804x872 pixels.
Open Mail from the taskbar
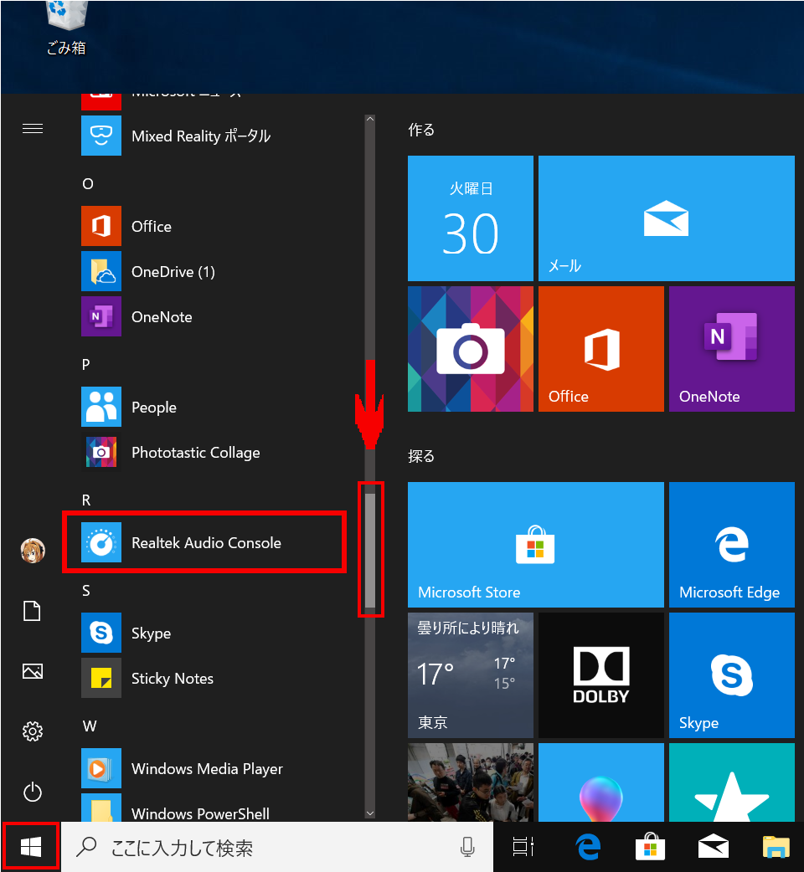tap(714, 847)
